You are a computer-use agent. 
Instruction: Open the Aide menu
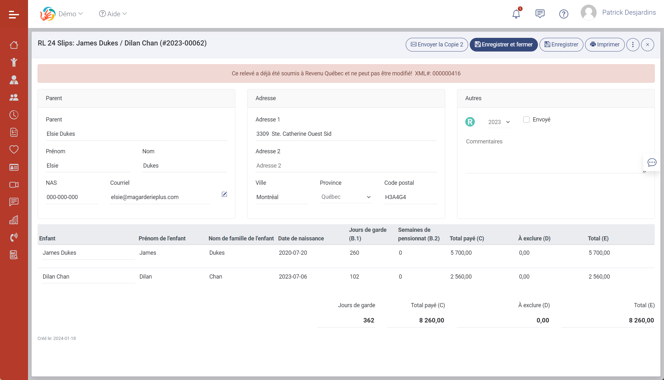click(113, 14)
